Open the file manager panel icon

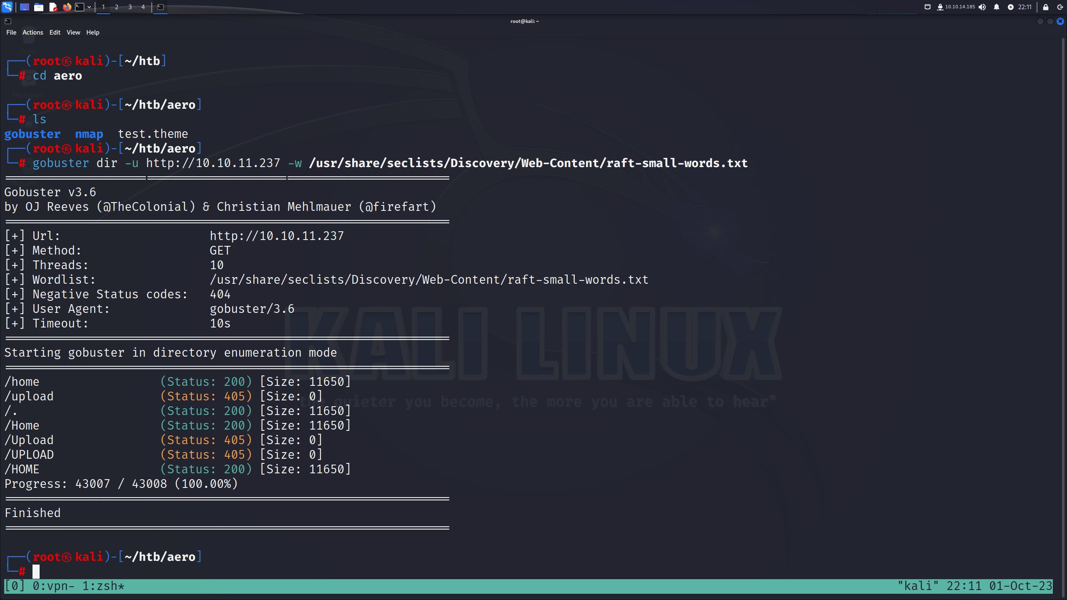click(x=39, y=7)
